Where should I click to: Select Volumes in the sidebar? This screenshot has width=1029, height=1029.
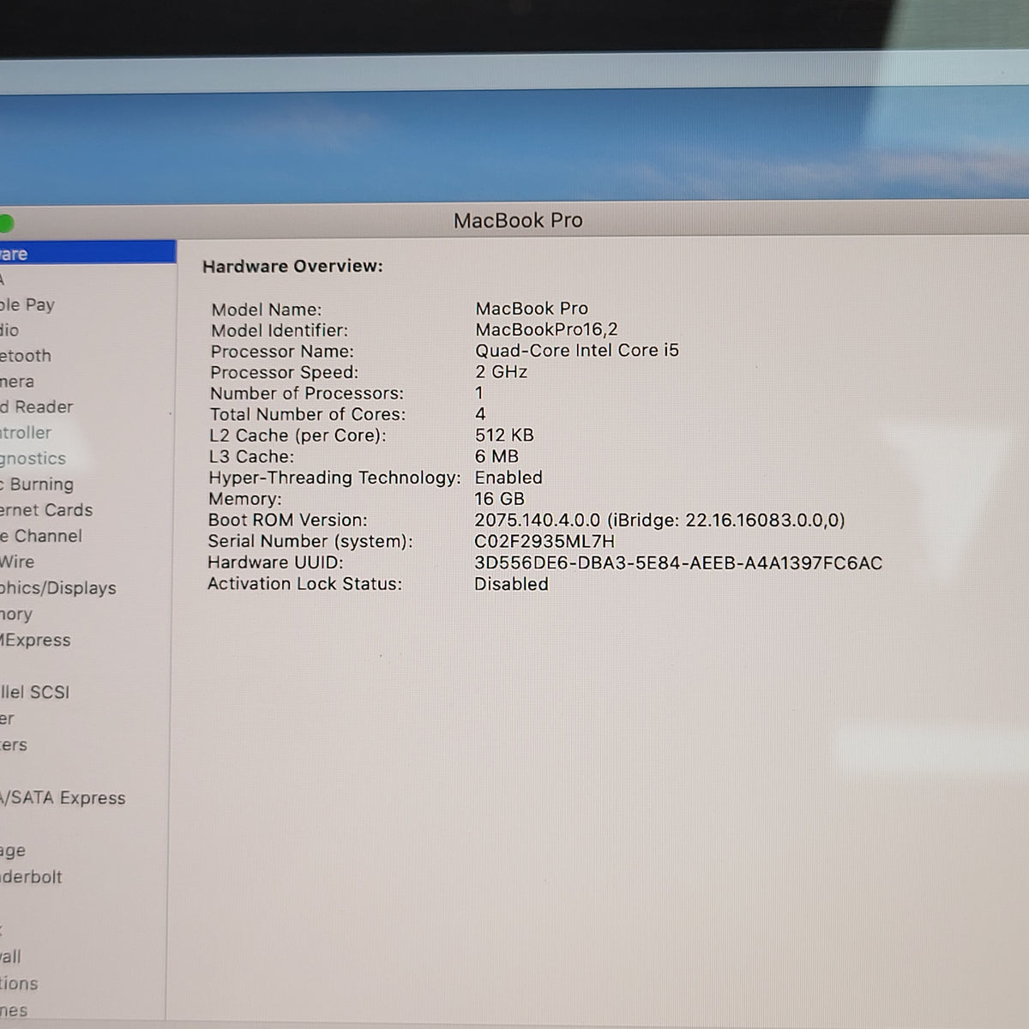click(14, 1011)
